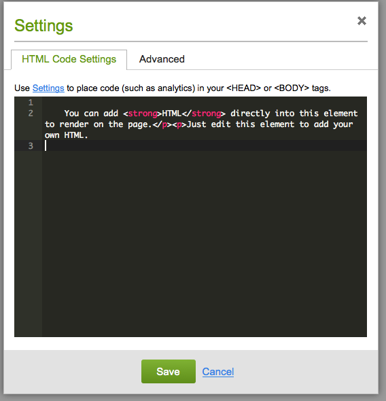Click 'directly into this element' in code

(x=294, y=114)
